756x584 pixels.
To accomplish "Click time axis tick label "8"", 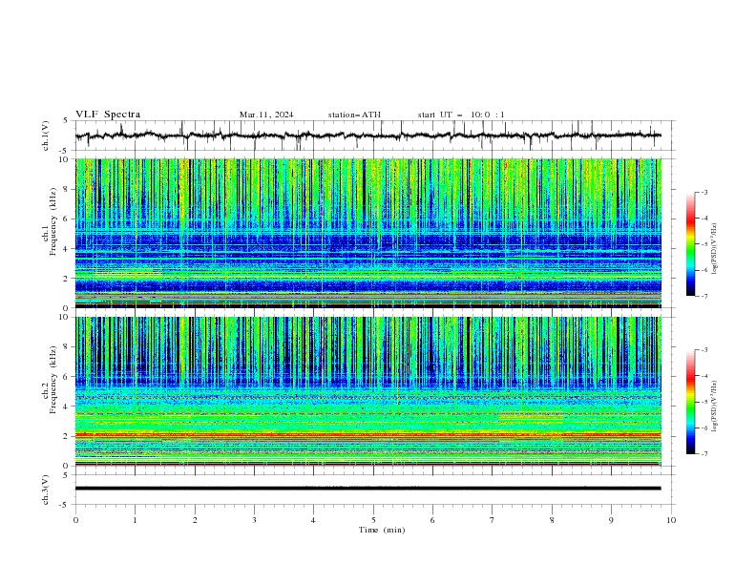I will pos(552,520).
